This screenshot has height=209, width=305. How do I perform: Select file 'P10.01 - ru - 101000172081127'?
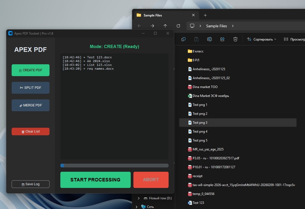(x=238, y=167)
